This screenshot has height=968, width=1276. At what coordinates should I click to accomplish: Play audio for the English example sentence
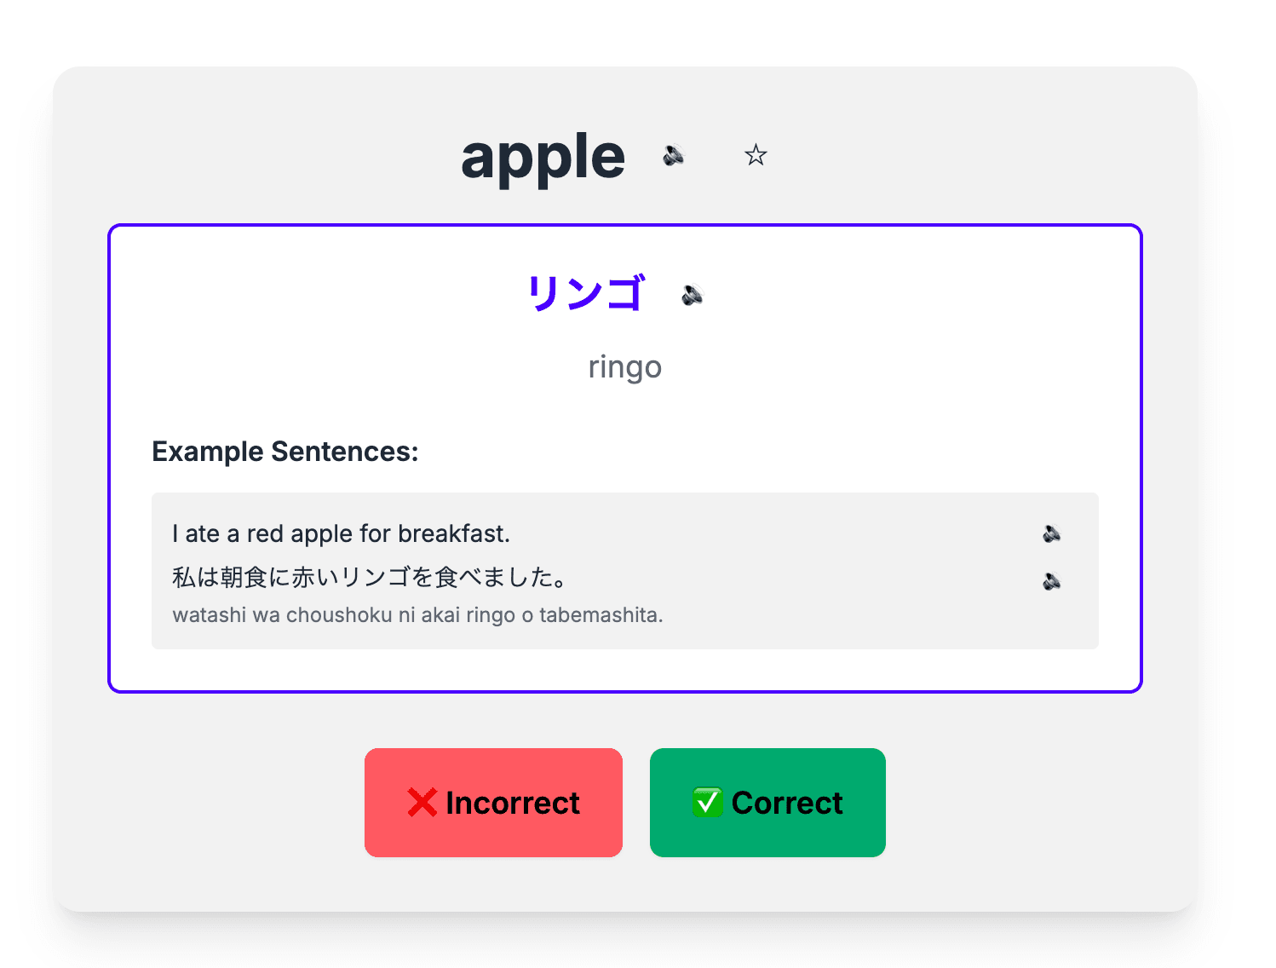coord(1052,533)
